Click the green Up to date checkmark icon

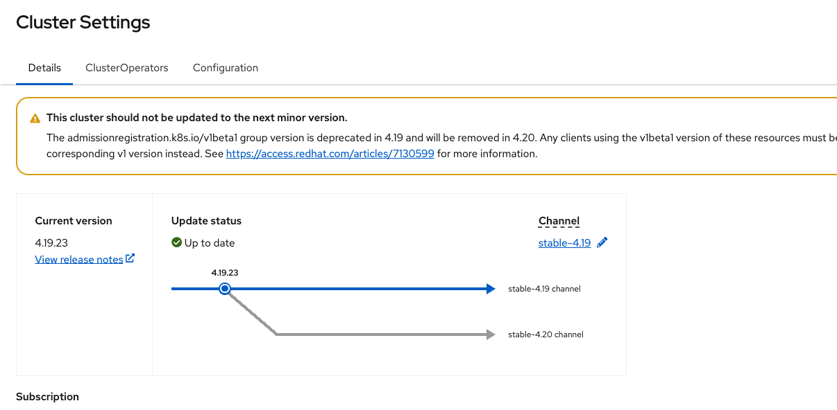click(x=177, y=243)
